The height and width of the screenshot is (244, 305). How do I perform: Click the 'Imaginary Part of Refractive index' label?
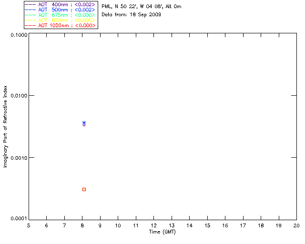point(5,126)
